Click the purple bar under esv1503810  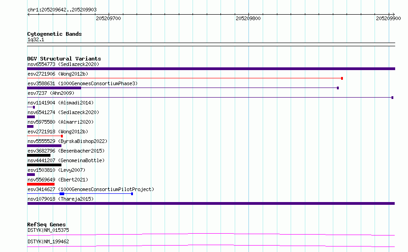[x=31, y=175]
